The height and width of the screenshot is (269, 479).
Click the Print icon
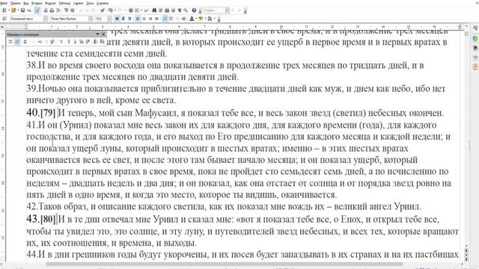52,10
